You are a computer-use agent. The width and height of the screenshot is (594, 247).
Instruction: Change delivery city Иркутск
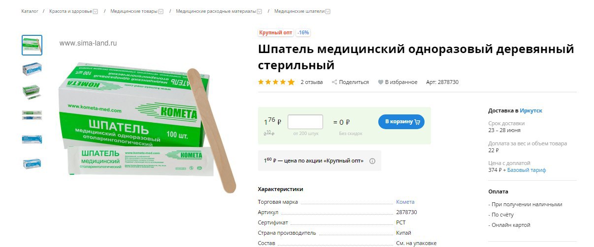[531, 110]
